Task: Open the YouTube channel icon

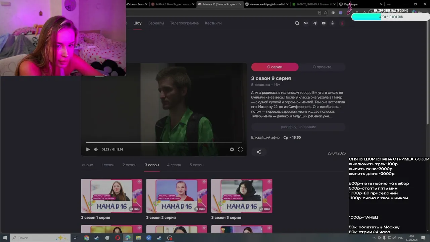Action: coord(324,23)
